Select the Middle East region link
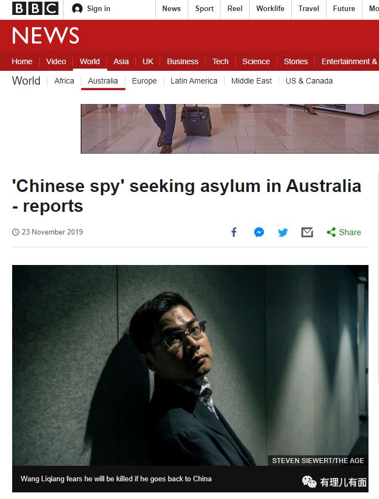The width and height of the screenshot is (379, 499). [x=251, y=81]
